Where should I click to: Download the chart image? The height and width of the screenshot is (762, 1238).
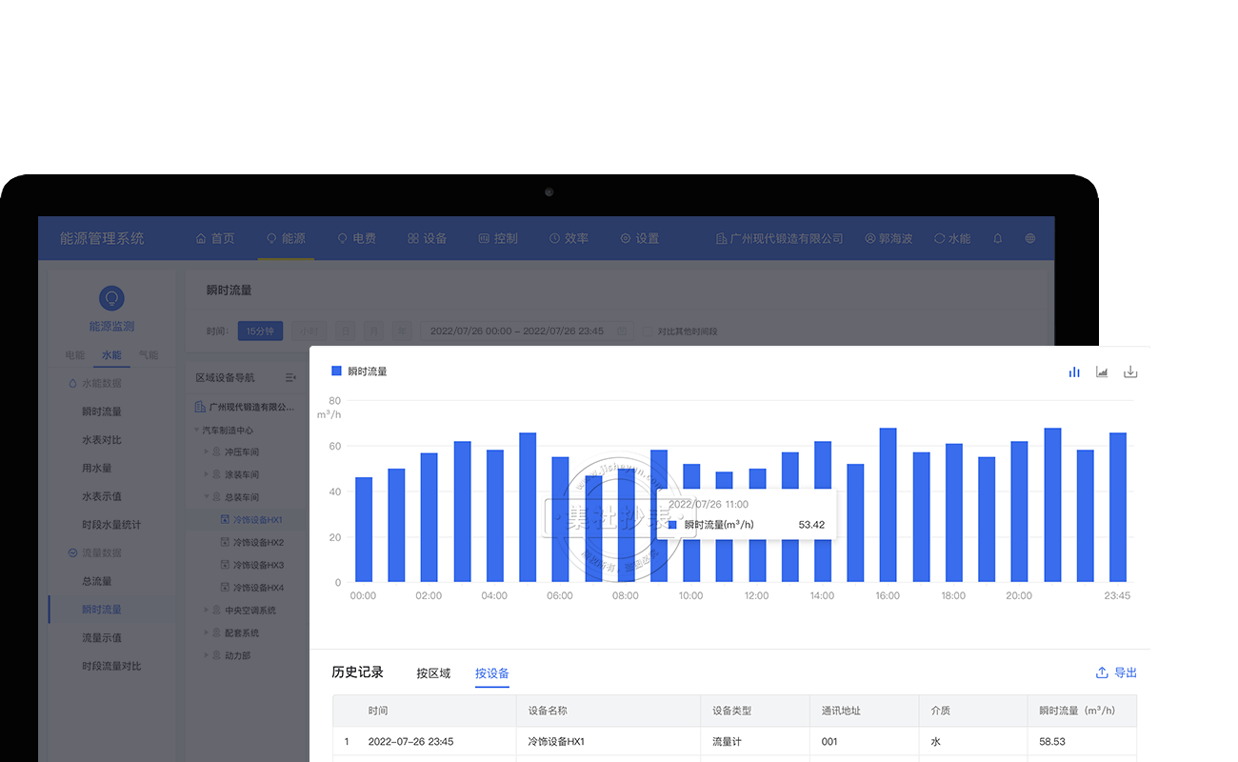point(1130,371)
